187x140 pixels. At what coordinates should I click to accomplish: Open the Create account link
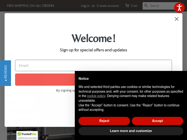[x=108, y=6]
